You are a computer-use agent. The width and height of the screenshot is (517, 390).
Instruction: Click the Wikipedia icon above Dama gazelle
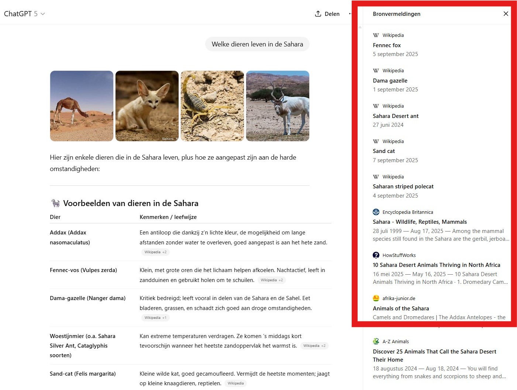pos(376,70)
